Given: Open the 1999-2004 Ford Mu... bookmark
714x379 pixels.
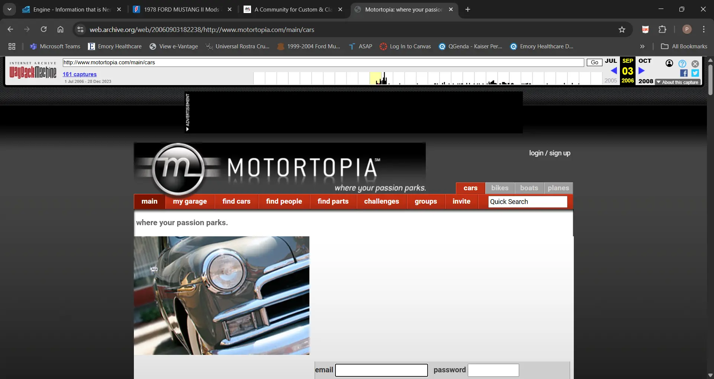Looking at the screenshot, I should click(x=309, y=46).
